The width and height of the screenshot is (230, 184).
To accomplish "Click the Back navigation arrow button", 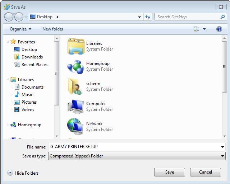I will 9,17.
